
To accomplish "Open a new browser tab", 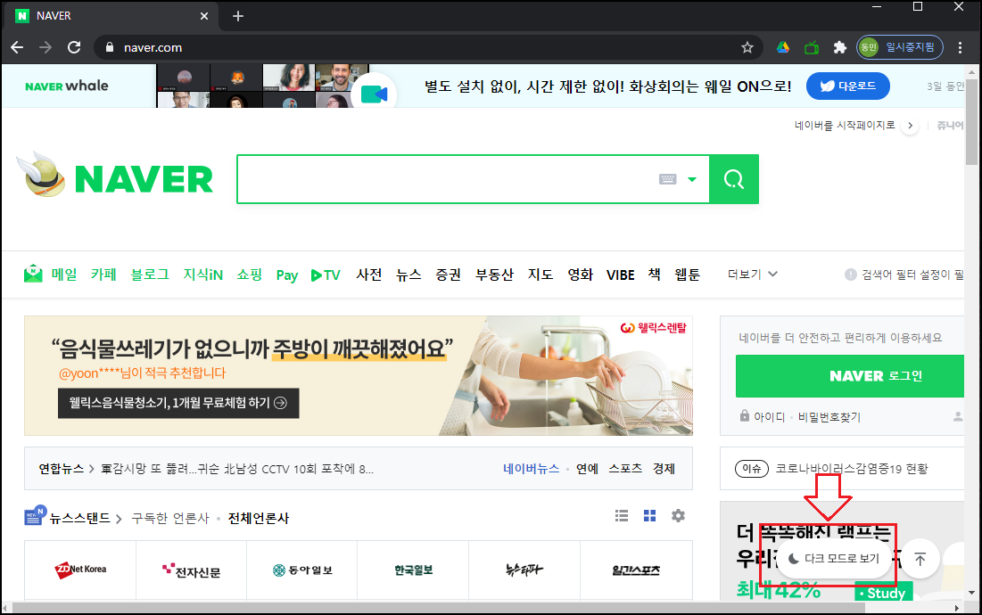I will 238,16.
